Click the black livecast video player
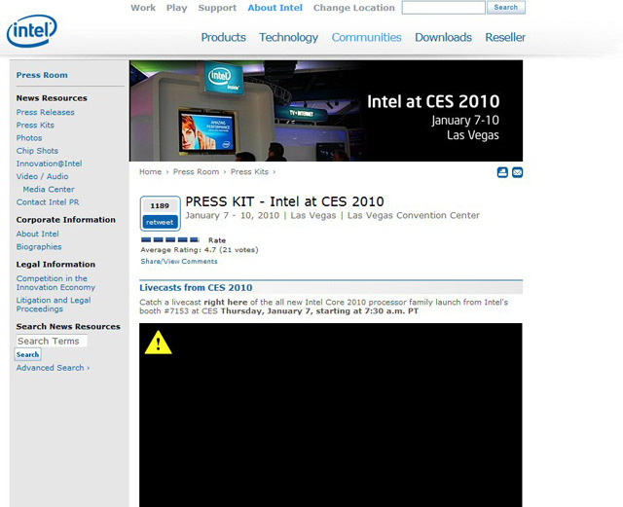This screenshot has height=507, width=623. [331, 415]
